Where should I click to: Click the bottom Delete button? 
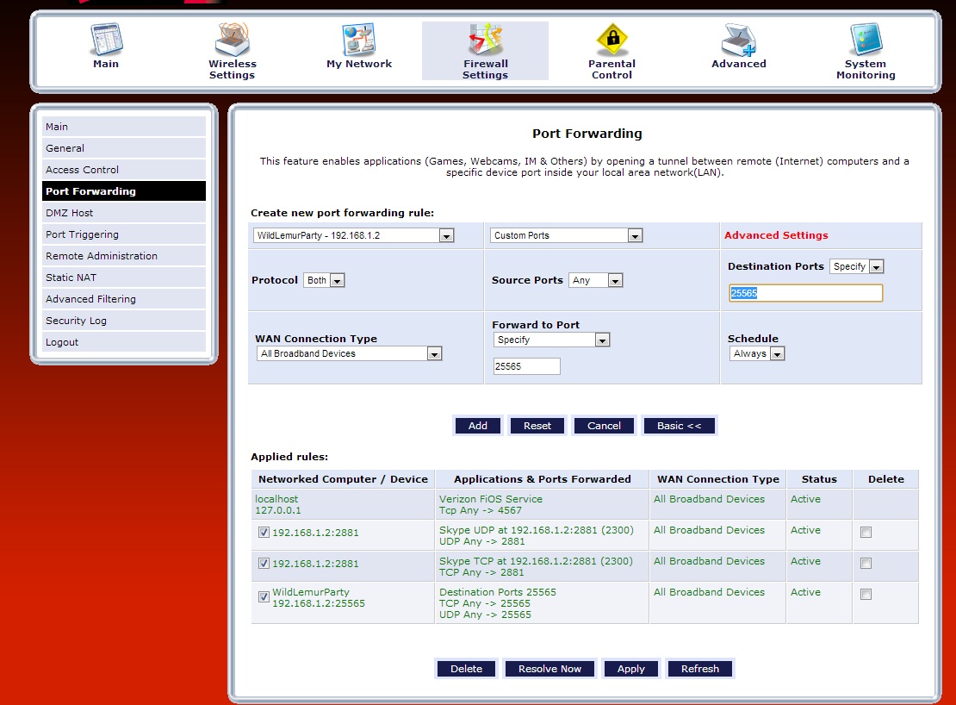[x=467, y=669]
